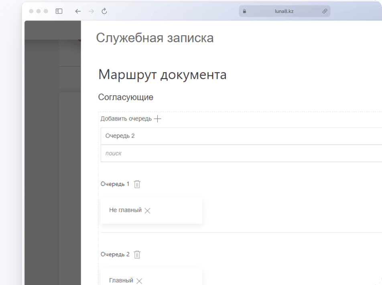
Task: Click the link icon in address bar
Action: click(325, 12)
